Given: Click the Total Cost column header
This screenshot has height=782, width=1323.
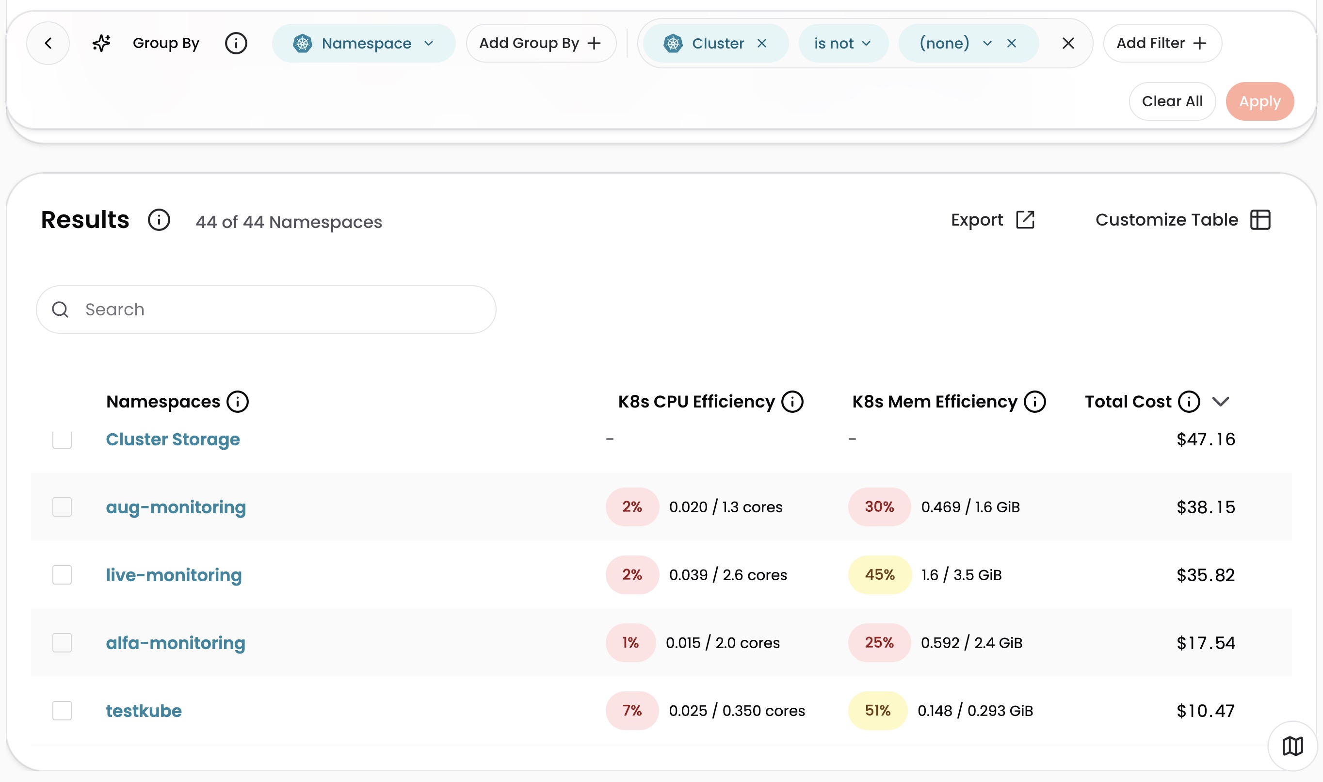Looking at the screenshot, I should click(1128, 402).
